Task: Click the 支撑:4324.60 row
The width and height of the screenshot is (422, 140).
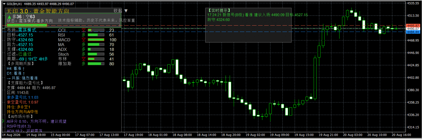Action: coord(20,49)
